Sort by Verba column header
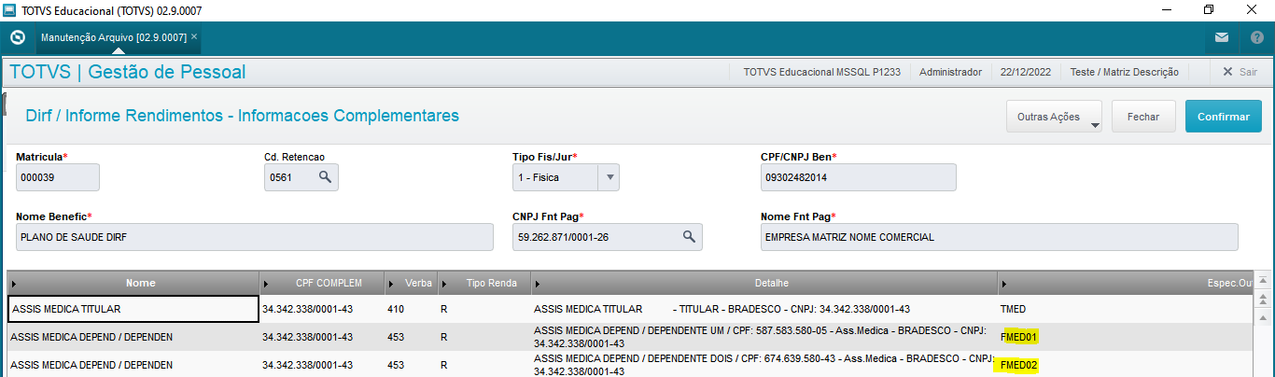 411,283
